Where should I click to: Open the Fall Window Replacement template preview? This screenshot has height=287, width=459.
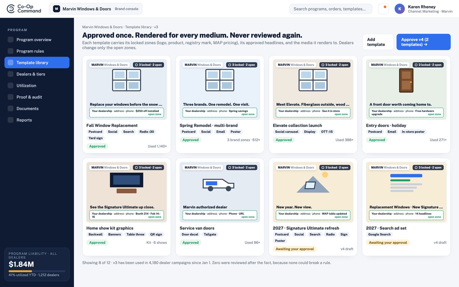pyautogui.click(x=127, y=89)
